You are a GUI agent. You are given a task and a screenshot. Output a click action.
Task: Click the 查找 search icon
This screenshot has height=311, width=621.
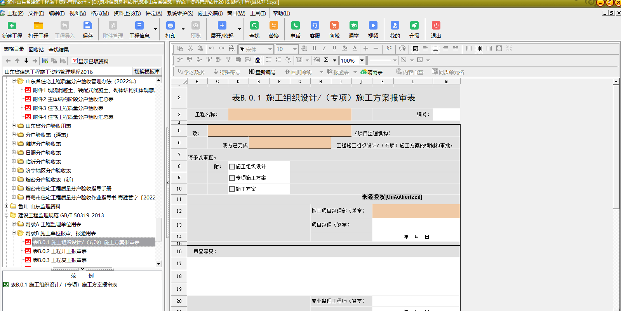pyautogui.click(x=254, y=26)
